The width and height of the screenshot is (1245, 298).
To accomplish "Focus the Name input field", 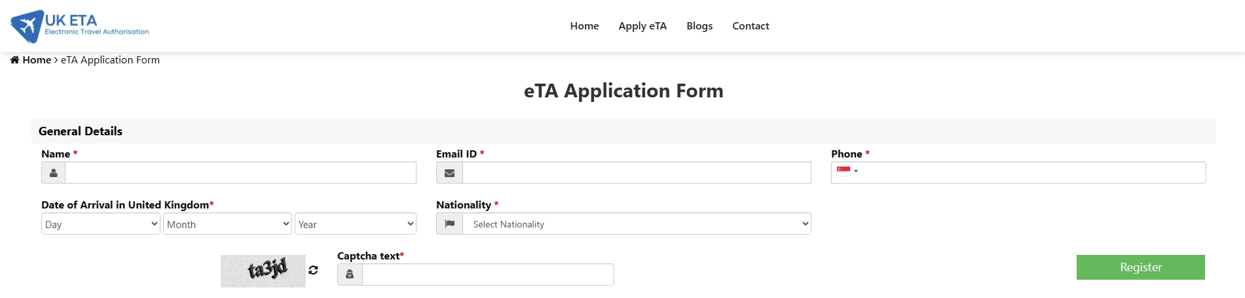I will pos(240,173).
